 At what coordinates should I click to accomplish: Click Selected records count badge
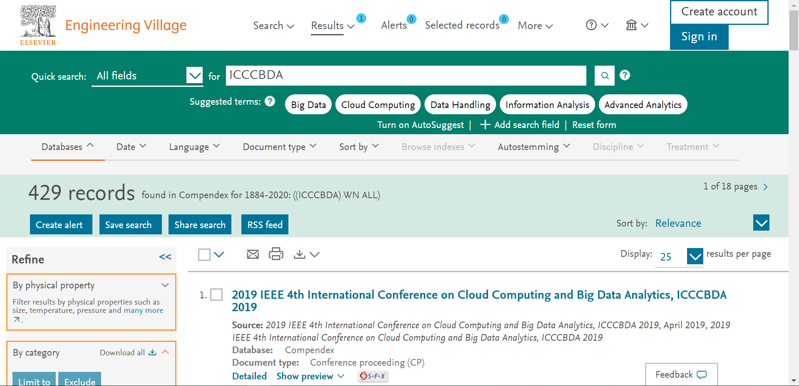[x=504, y=19]
